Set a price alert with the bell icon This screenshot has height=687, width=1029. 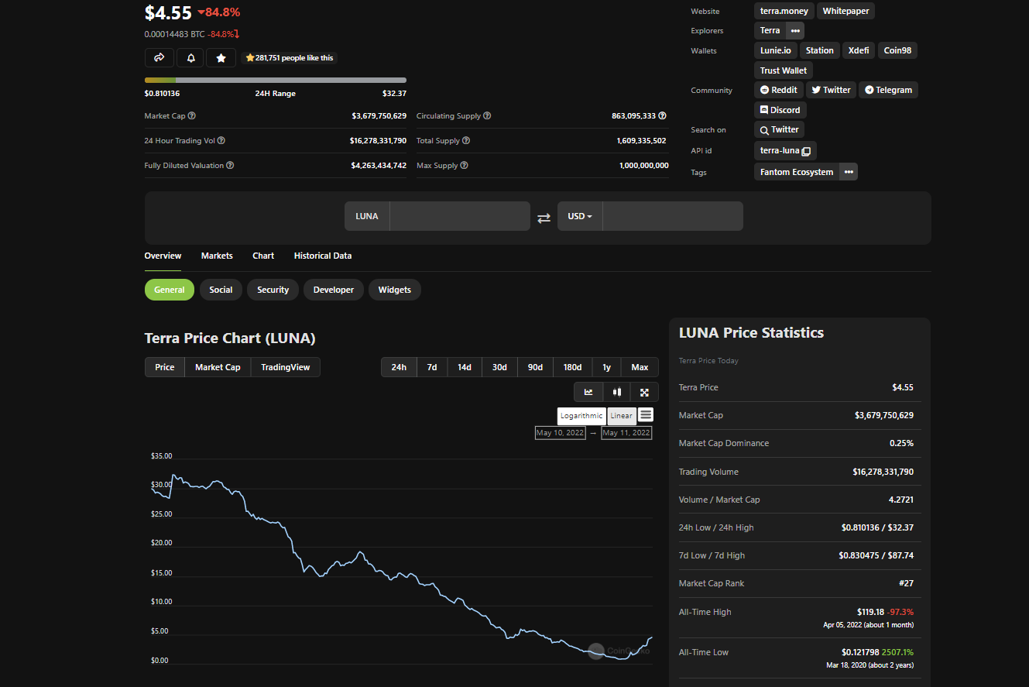tap(190, 57)
